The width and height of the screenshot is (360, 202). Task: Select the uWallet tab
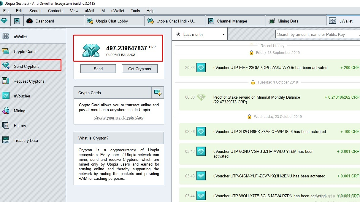(343, 21)
